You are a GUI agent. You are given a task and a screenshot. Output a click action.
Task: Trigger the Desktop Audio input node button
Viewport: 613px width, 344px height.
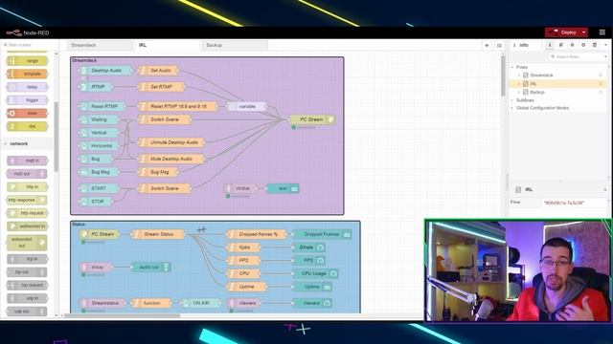coord(83,71)
